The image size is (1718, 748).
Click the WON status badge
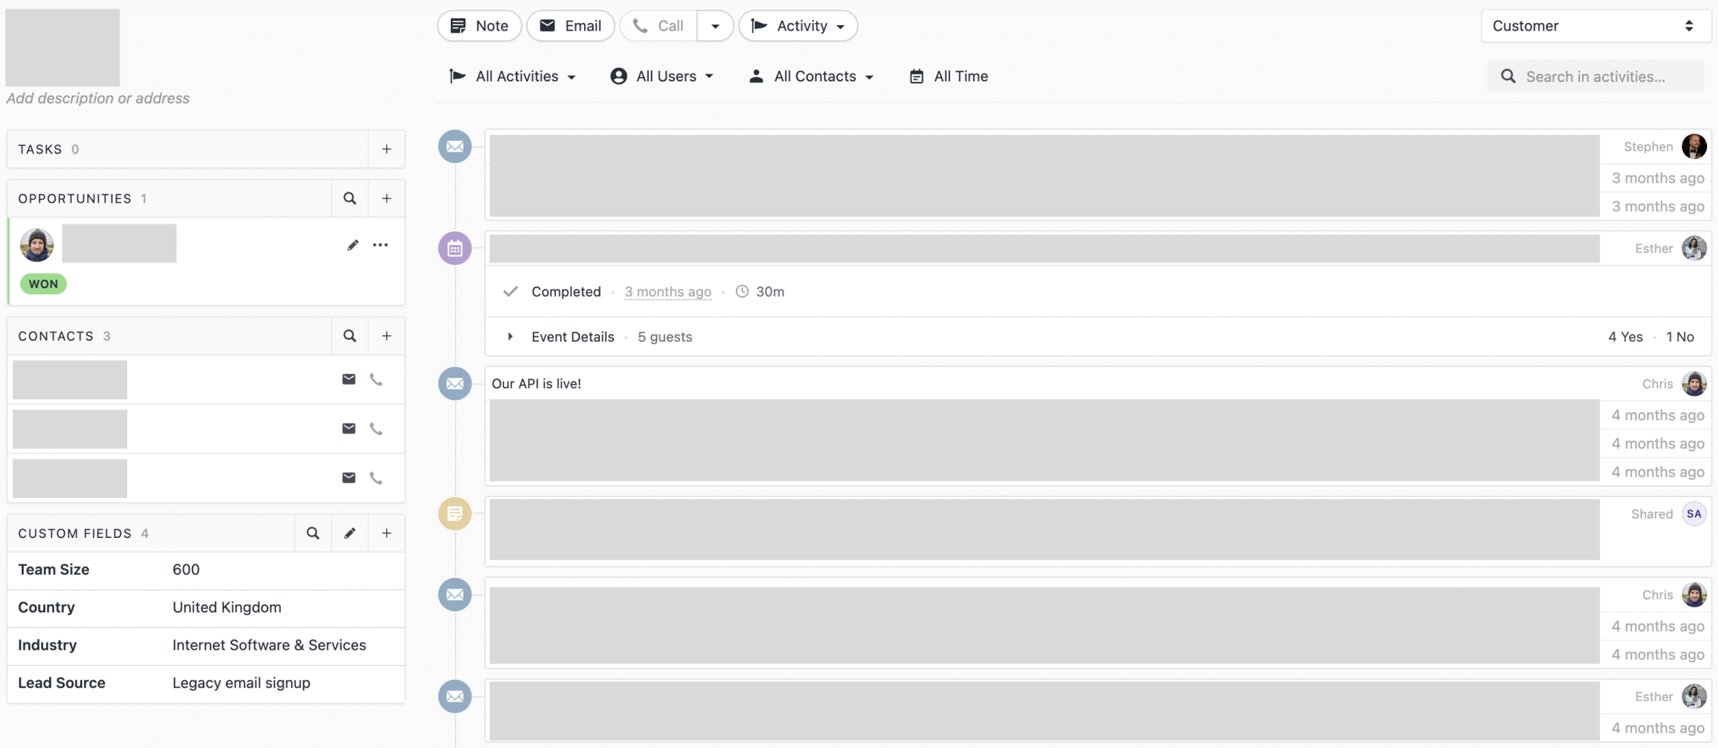coord(43,283)
